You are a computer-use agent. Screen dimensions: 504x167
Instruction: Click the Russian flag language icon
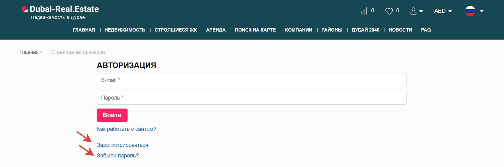coord(470,11)
